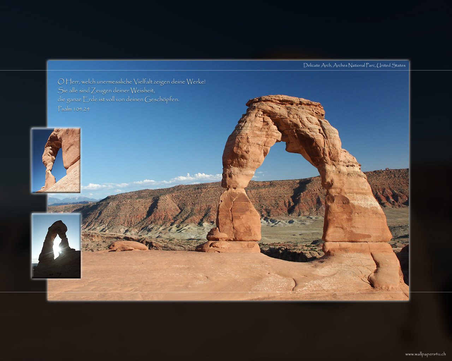Click the verse line starting 'O Herr, welch'
Screen dimensions: 452x361
pos(131,82)
